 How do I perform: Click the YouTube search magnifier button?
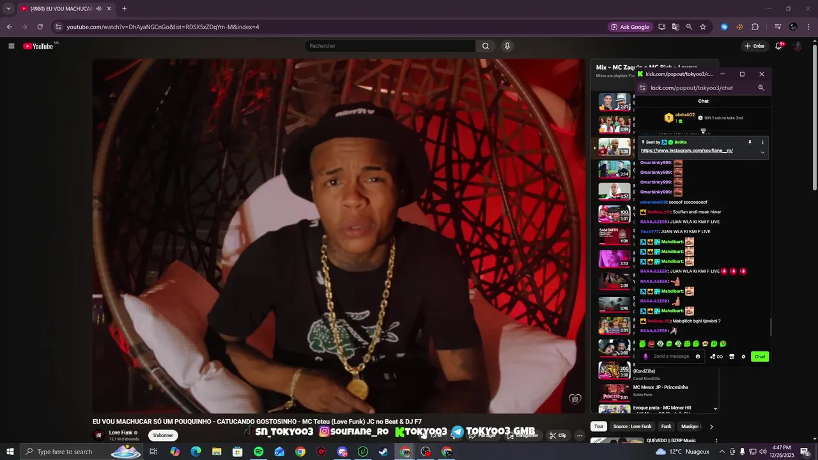(x=486, y=46)
